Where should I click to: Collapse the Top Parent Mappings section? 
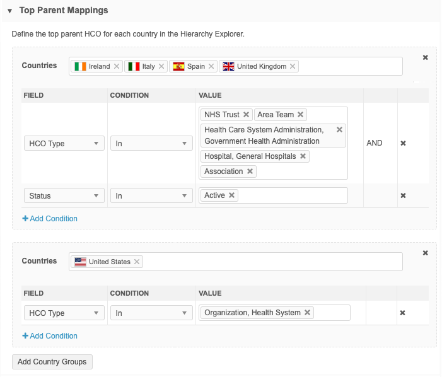coord(10,11)
